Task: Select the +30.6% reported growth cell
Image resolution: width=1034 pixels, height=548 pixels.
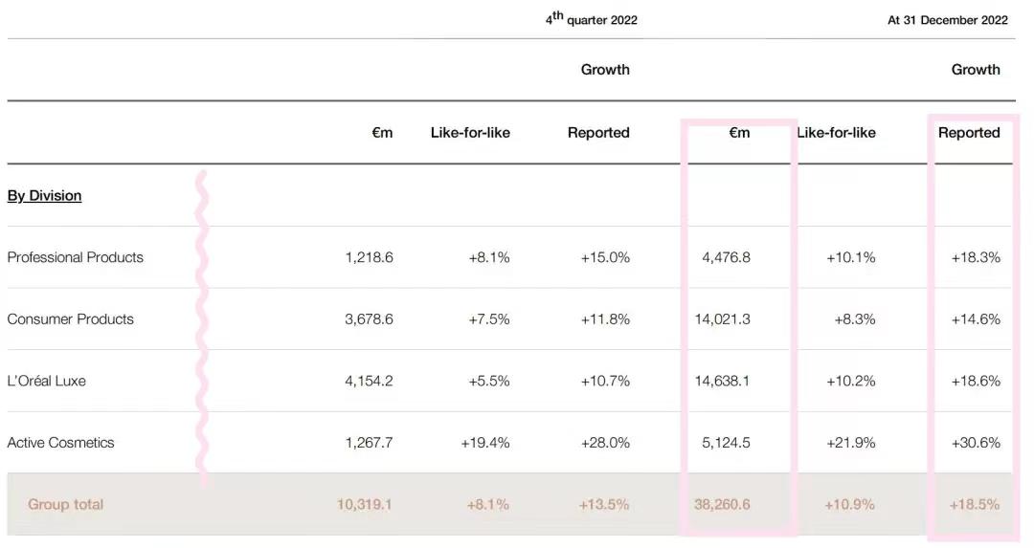Action: coord(976,443)
